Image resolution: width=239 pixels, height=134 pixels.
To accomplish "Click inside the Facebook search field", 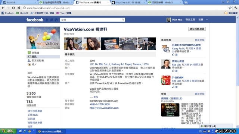I will coord(90,20).
